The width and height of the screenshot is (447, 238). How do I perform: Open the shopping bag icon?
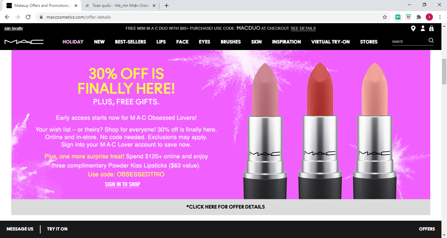pos(431,28)
